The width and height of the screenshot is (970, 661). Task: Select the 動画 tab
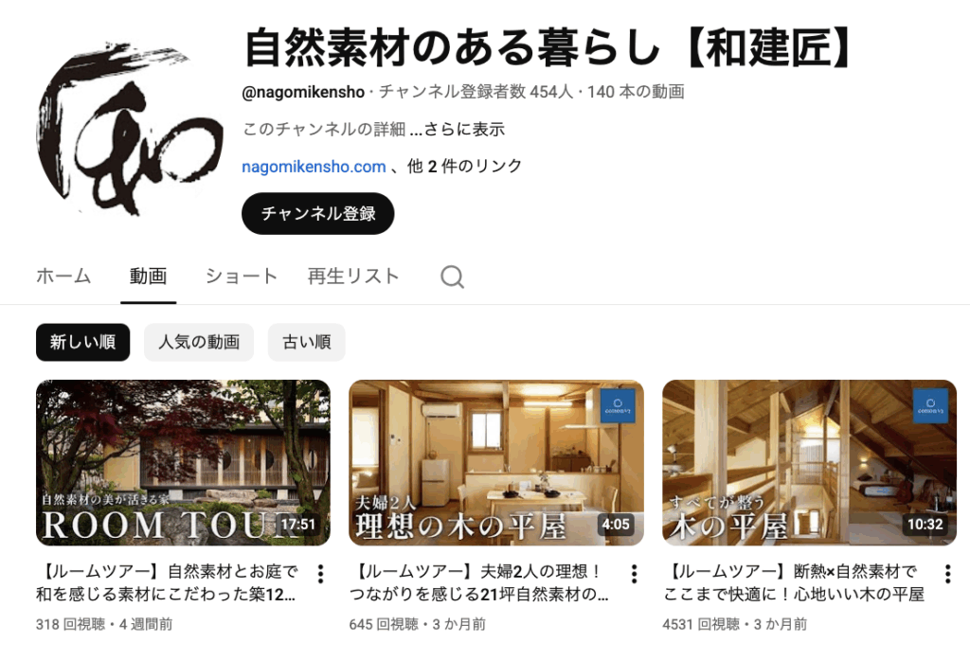point(148,276)
